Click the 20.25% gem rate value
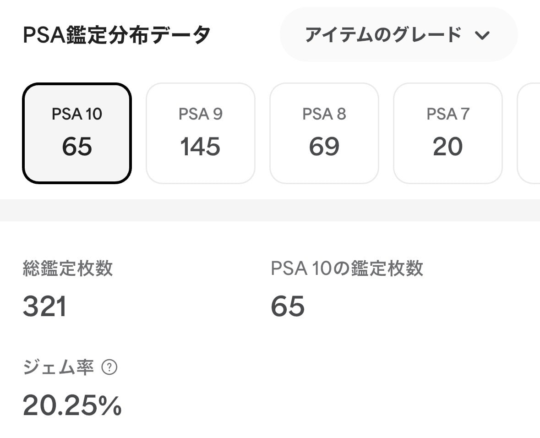 72,405
